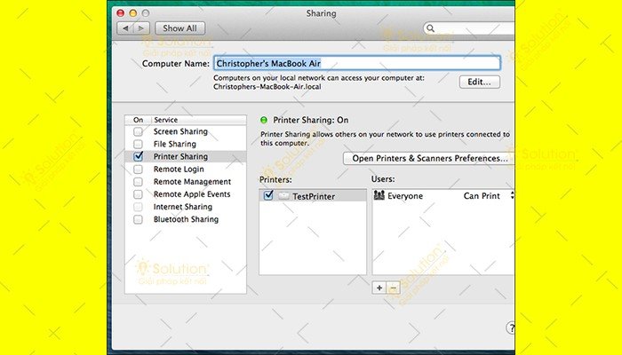Turn on the File Sharing checkbox
The height and width of the screenshot is (355, 622).
(138, 144)
